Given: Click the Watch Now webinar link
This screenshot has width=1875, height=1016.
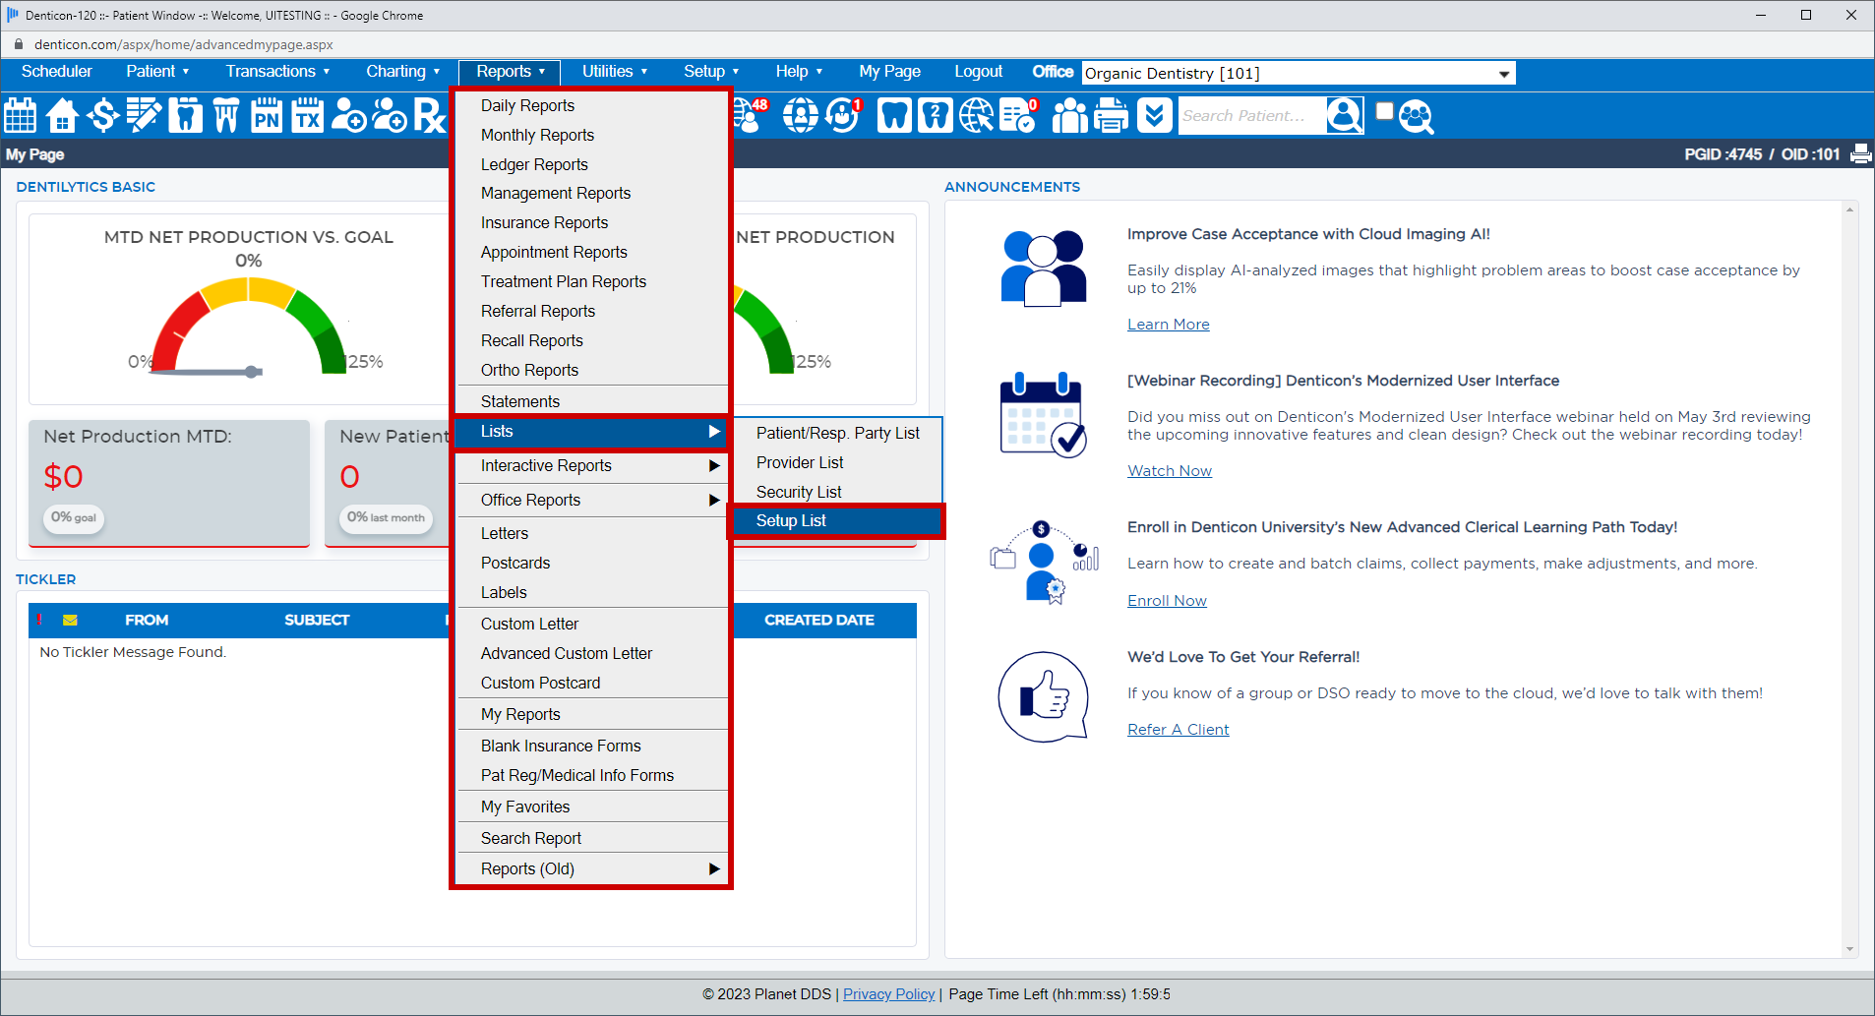Looking at the screenshot, I should [1169, 470].
